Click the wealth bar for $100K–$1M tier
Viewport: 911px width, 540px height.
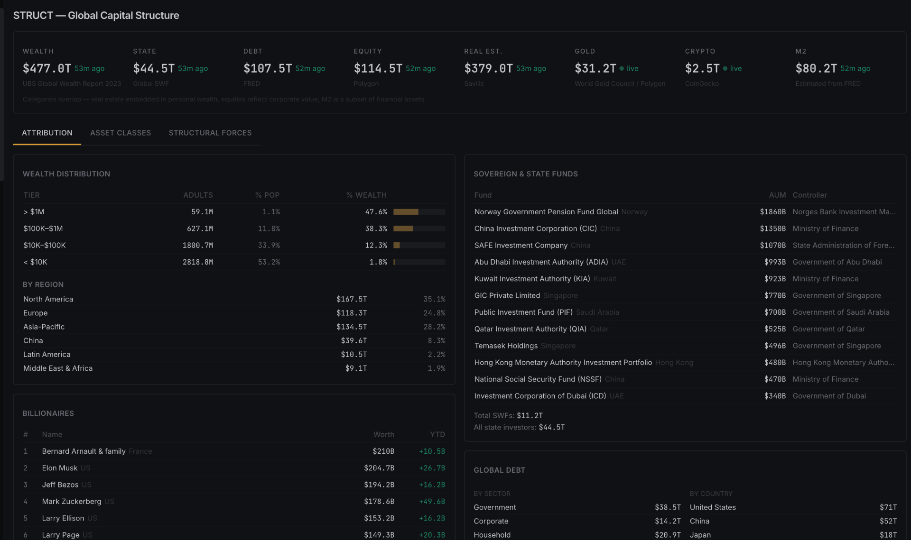[419, 229]
